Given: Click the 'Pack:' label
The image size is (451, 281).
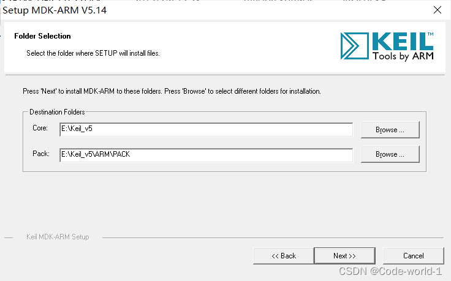Looking at the screenshot, I should (x=41, y=154).
